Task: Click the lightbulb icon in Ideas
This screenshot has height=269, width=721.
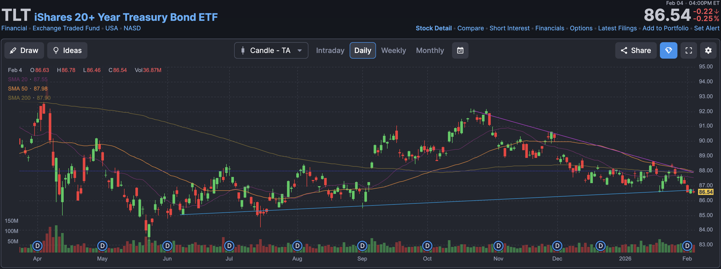Action: [56, 50]
